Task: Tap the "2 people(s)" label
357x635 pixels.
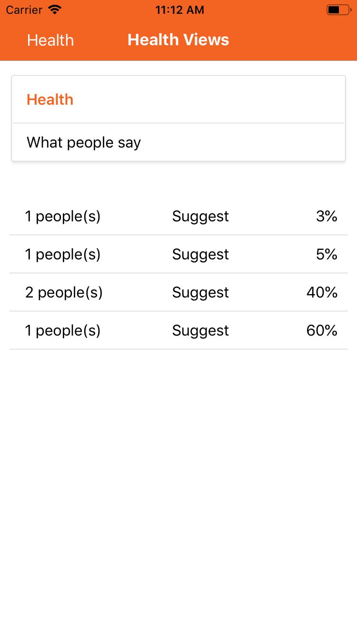Action: [x=64, y=293]
